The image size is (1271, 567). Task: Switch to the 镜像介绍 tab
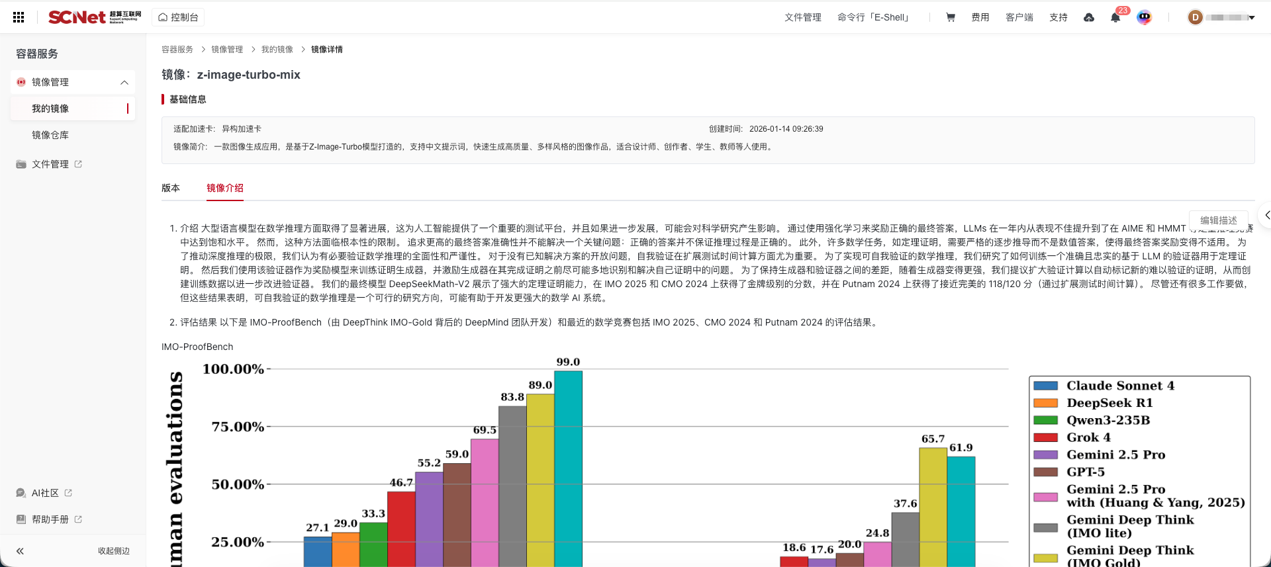(x=225, y=188)
